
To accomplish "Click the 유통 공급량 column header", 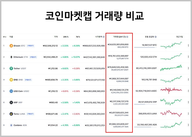I will pyautogui.click(x=149, y=37).
